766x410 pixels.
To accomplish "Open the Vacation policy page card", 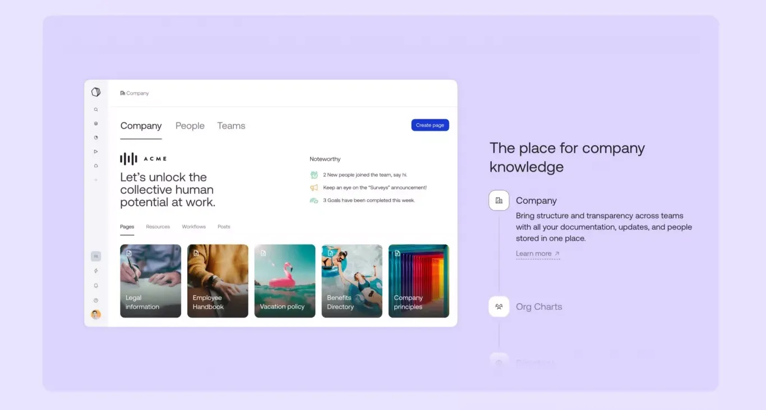I will tap(285, 281).
